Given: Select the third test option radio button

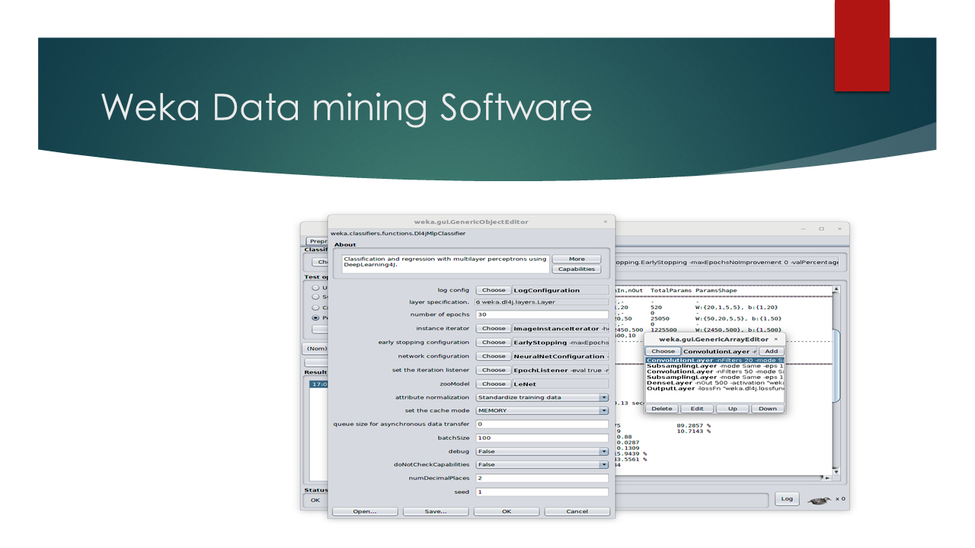Looking at the screenshot, I should point(315,307).
